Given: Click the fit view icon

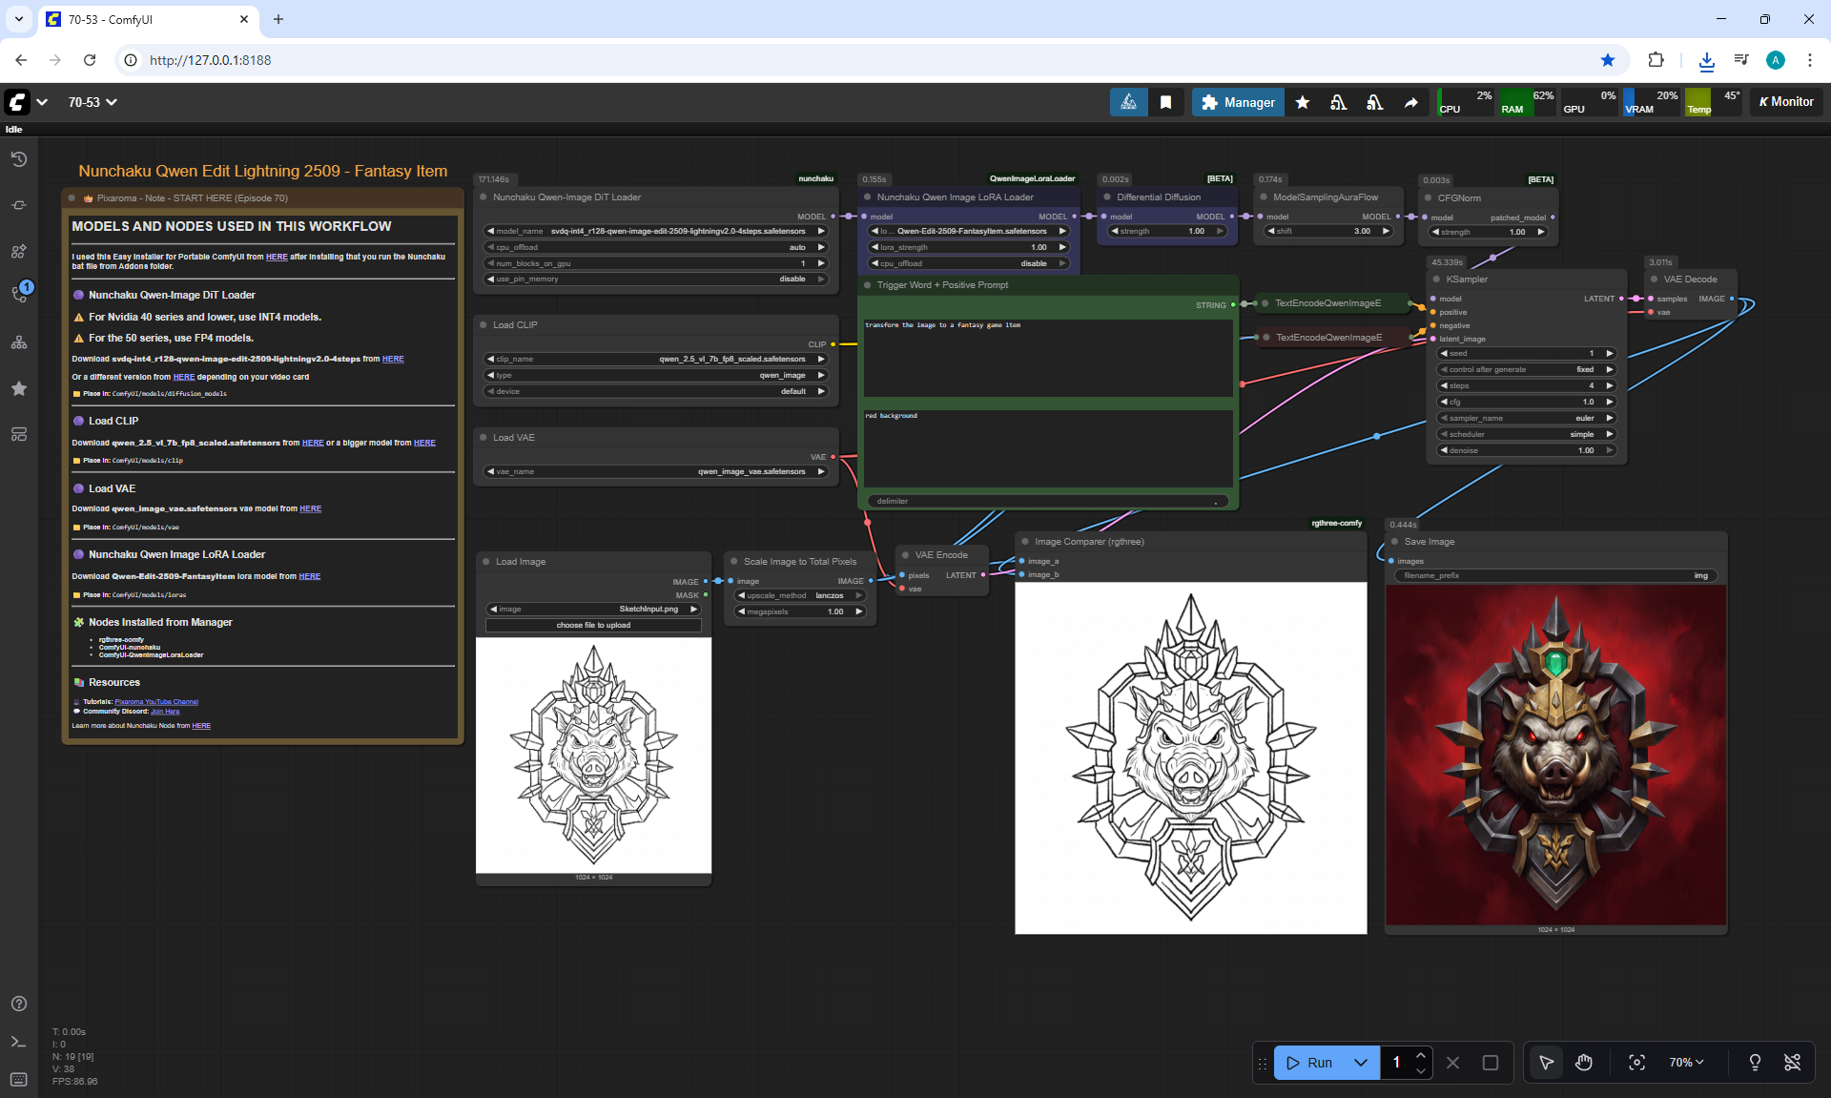Looking at the screenshot, I should coord(1636,1063).
